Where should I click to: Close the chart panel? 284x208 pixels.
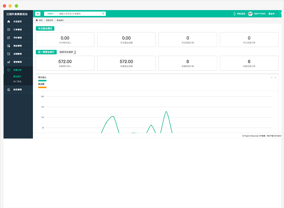point(275,77)
